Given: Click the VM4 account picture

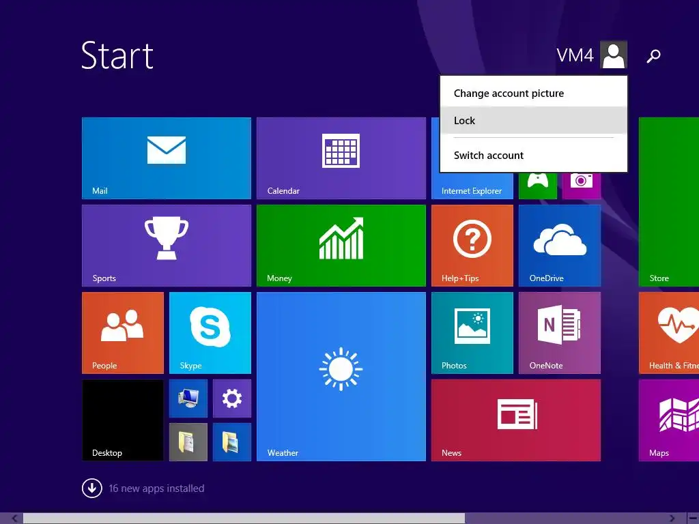Looking at the screenshot, I should tap(614, 55).
